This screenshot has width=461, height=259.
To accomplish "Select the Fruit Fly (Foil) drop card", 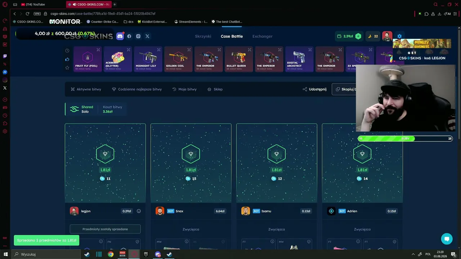I will (x=88, y=59).
